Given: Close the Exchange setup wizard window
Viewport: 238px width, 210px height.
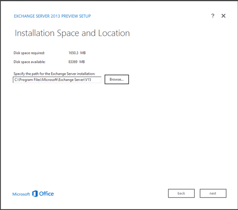Looking at the screenshot, I should [224, 16].
